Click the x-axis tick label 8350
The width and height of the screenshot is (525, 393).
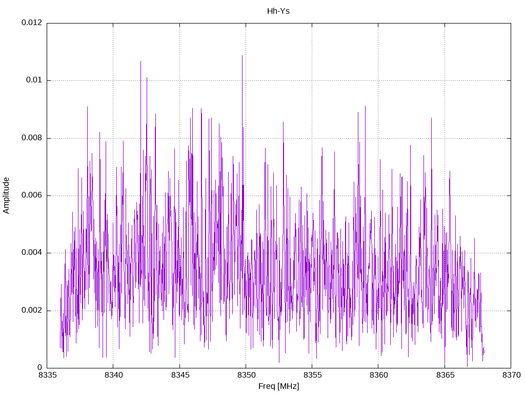click(247, 375)
